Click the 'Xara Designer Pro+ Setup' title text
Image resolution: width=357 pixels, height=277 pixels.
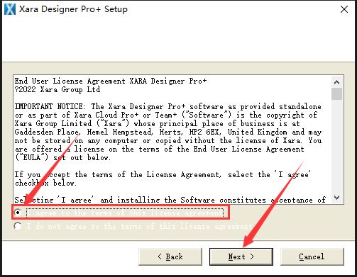tap(73, 9)
